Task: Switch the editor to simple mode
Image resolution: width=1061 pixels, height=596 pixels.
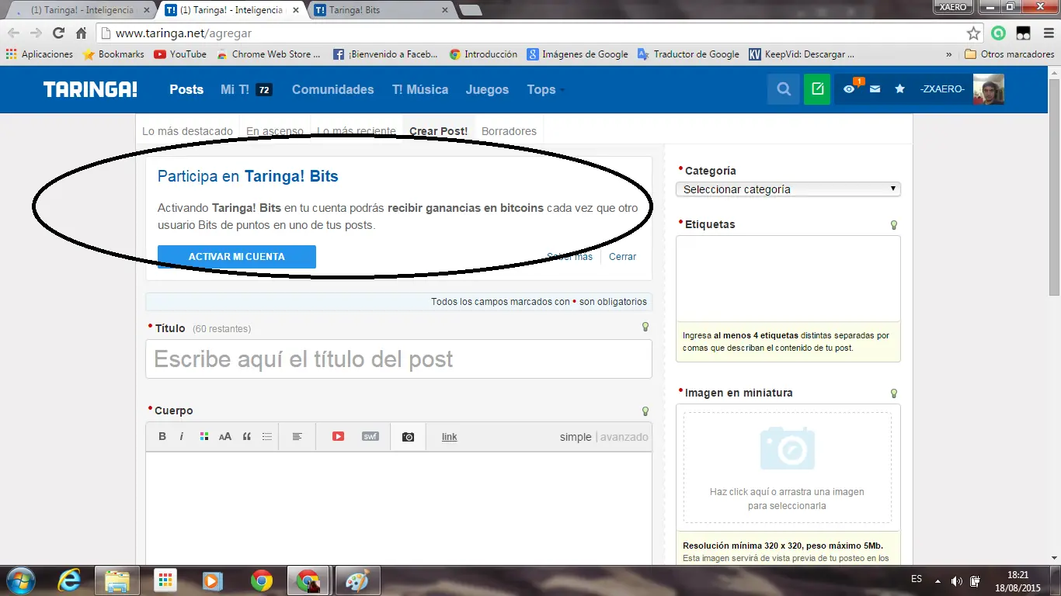Action: (x=576, y=437)
